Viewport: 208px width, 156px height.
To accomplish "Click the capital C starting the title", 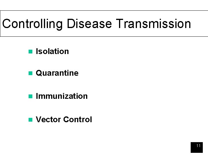I will click(6, 24).
